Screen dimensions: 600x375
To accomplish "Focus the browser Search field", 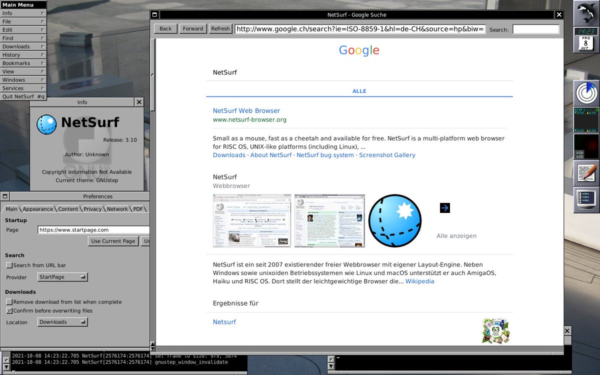I will click(536, 29).
